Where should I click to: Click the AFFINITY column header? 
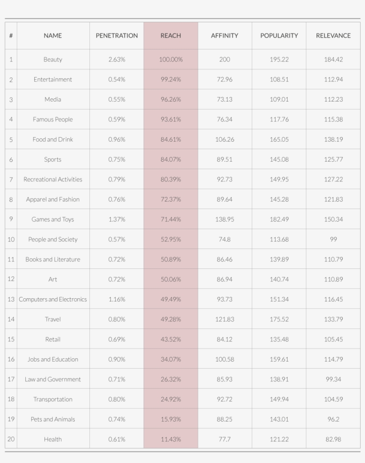coord(224,36)
